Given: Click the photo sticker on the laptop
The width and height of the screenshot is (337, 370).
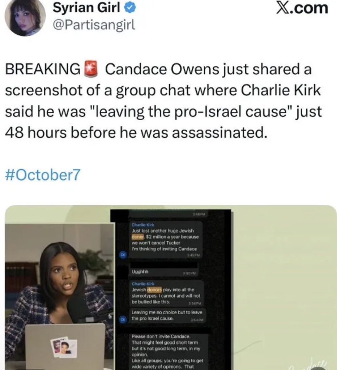Looking at the screenshot, I should click(x=64, y=347).
